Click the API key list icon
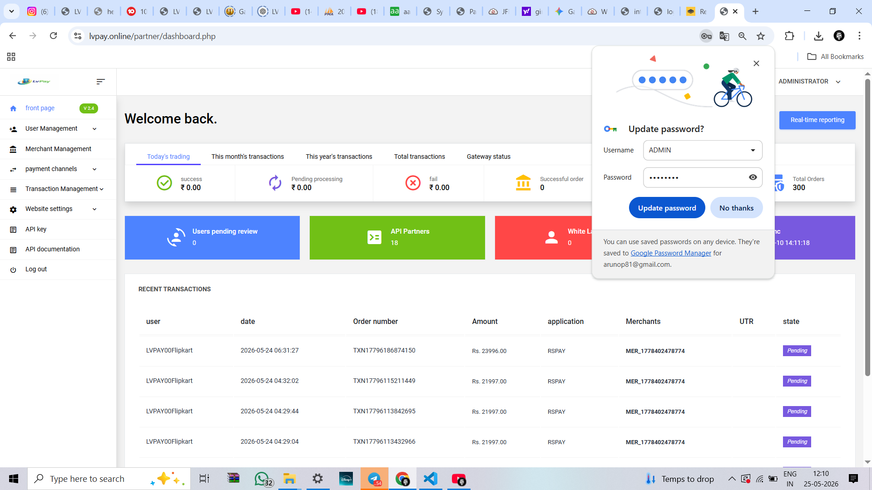Screen dimensions: 872x490 [x=13, y=230]
